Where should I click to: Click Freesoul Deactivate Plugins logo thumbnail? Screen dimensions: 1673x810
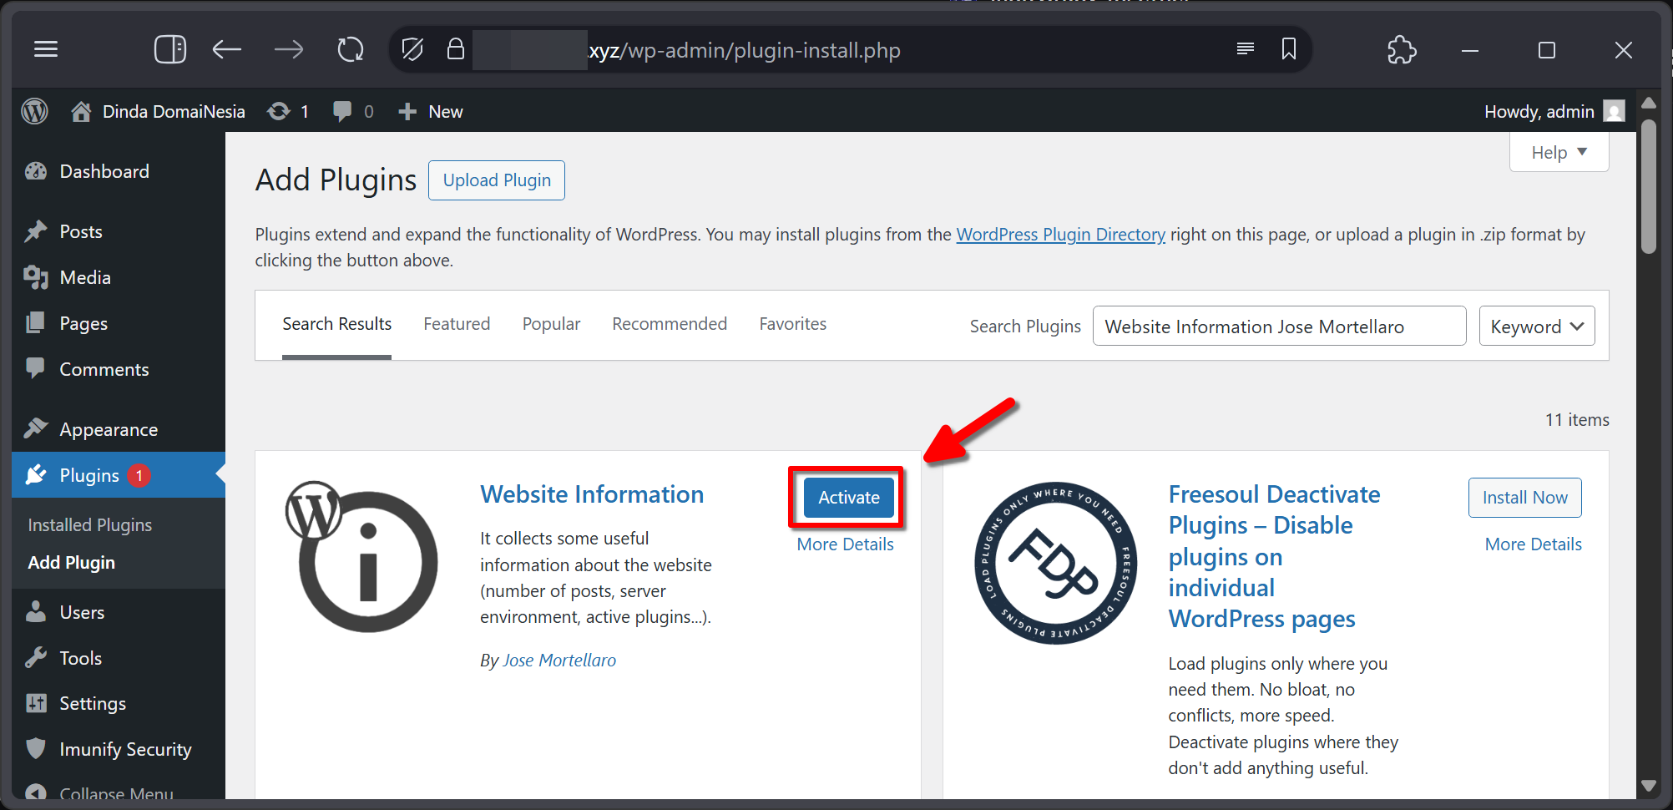[1056, 563]
